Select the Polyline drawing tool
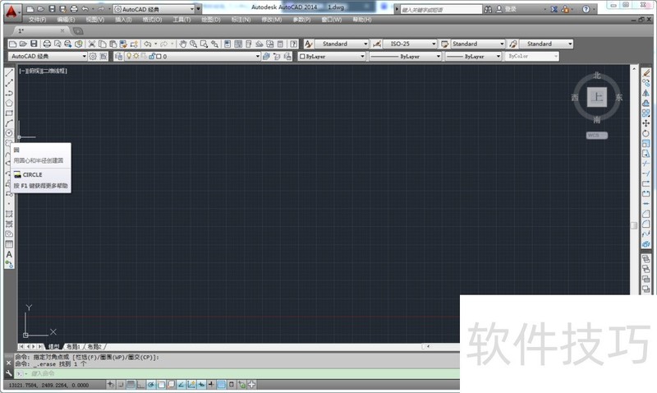Screen dimensions: 657x393 [9, 93]
